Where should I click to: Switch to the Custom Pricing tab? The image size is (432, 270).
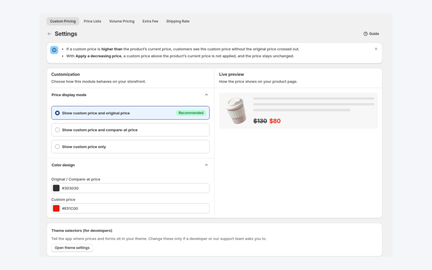pos(63,21)
